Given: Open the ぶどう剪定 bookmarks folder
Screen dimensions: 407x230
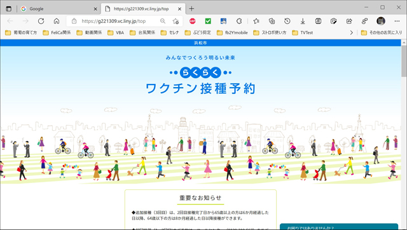Looking at the screenshot, I should 198,32.
